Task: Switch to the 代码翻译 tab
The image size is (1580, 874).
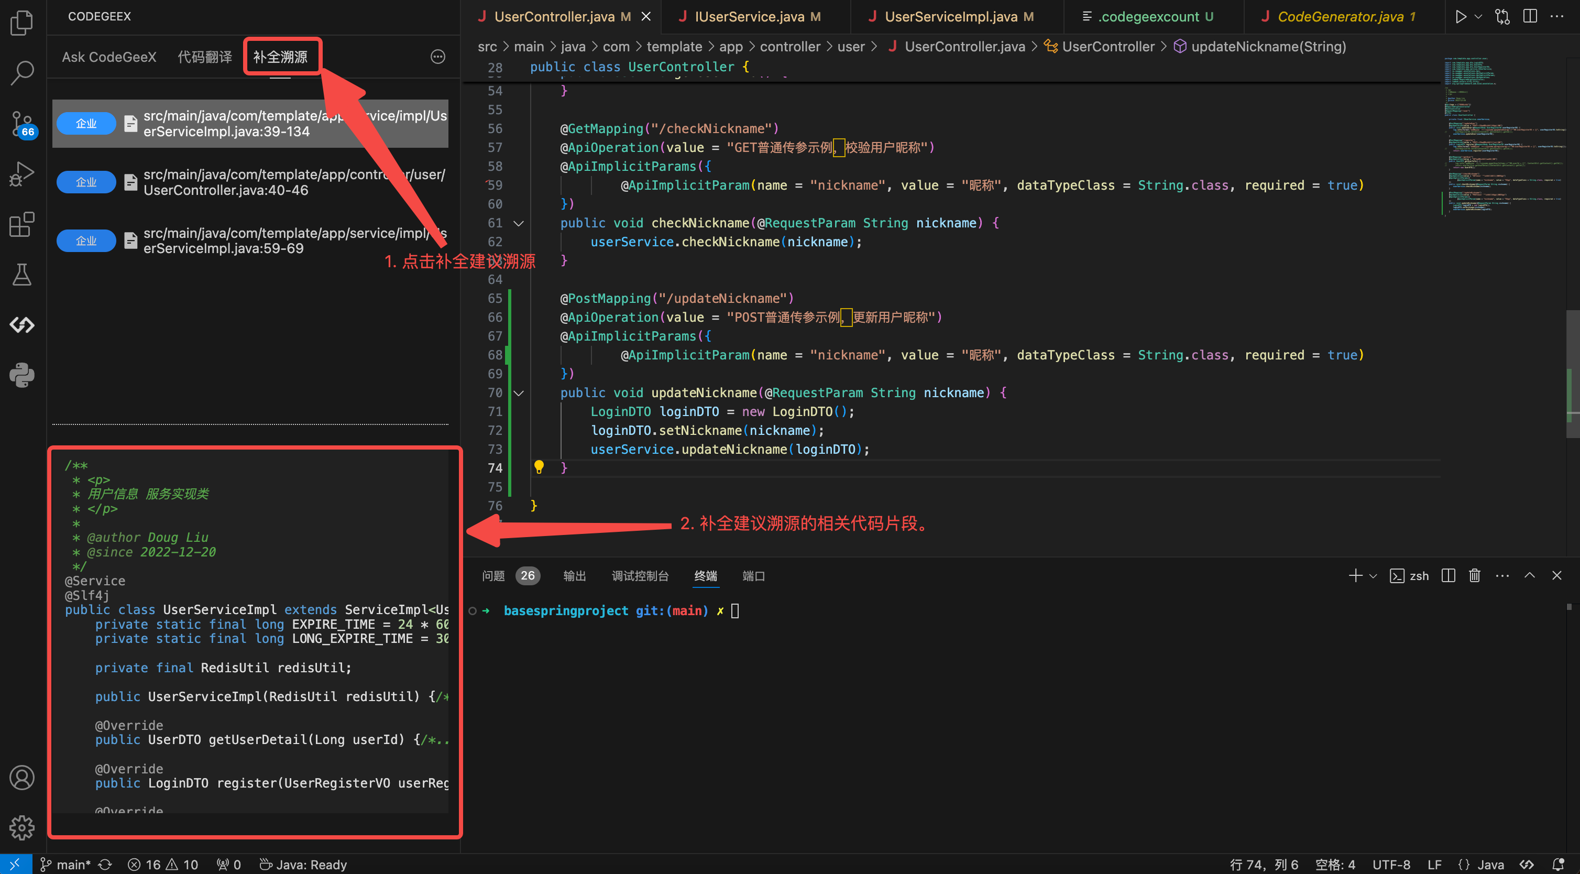Action: 205,57
